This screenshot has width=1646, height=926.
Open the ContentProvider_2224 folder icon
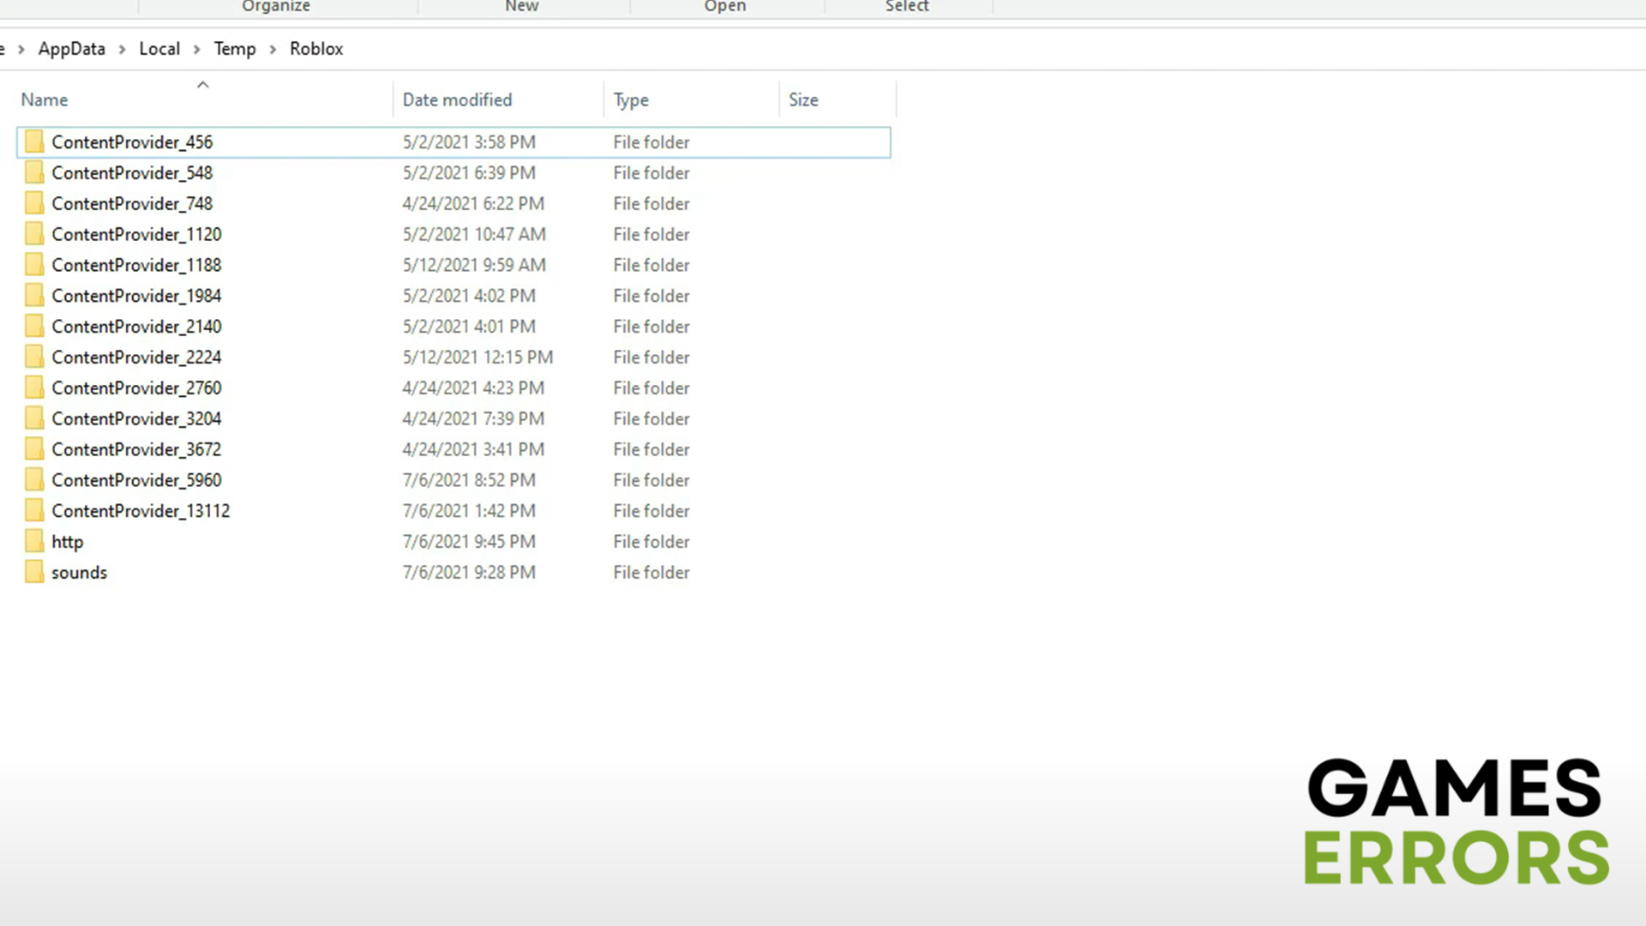(35, 357)
